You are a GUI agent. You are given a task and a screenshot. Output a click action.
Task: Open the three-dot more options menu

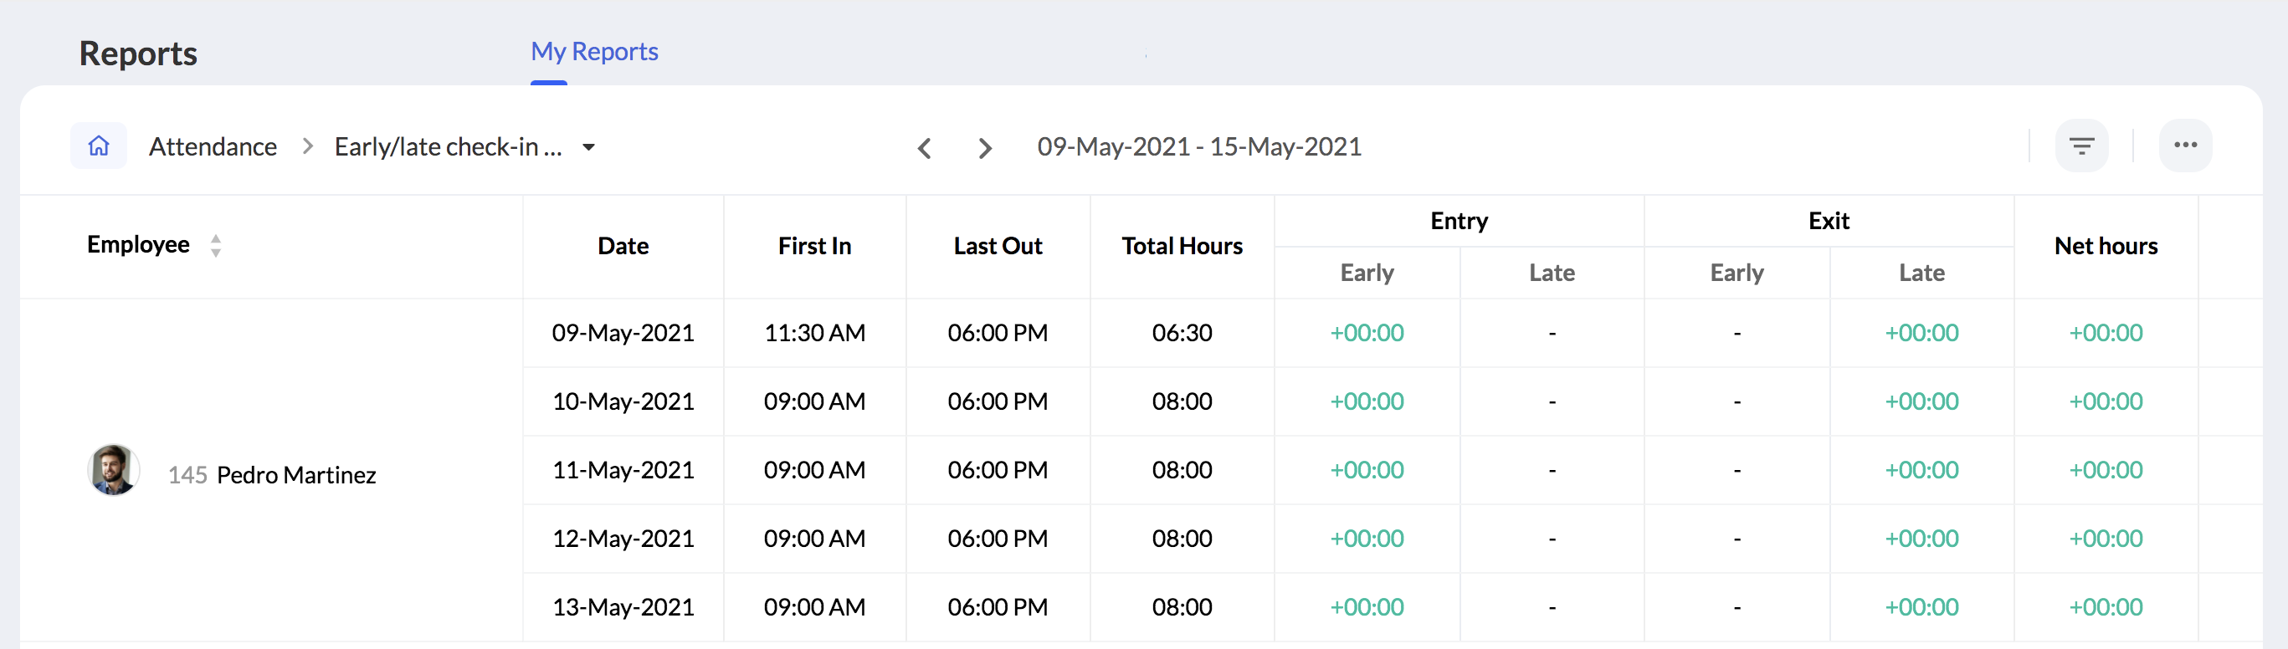(2185, 146)
